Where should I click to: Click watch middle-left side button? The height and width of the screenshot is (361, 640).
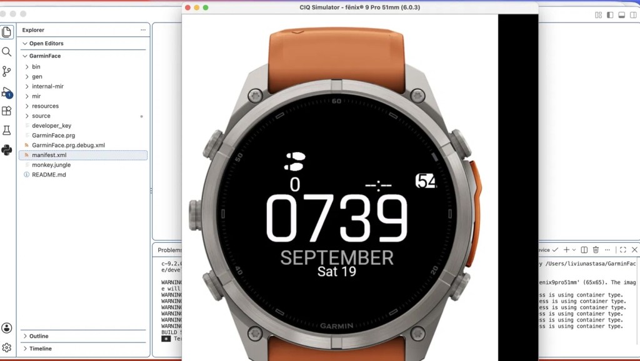pyautogui.click(x=196, y=215)
